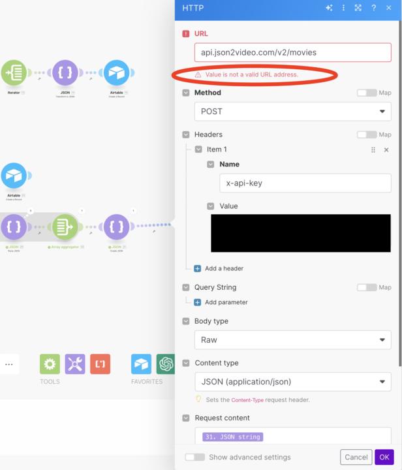The image size is (402, 470).
Task: Toggle the Map switch for Query String
Action: point(367,287)
